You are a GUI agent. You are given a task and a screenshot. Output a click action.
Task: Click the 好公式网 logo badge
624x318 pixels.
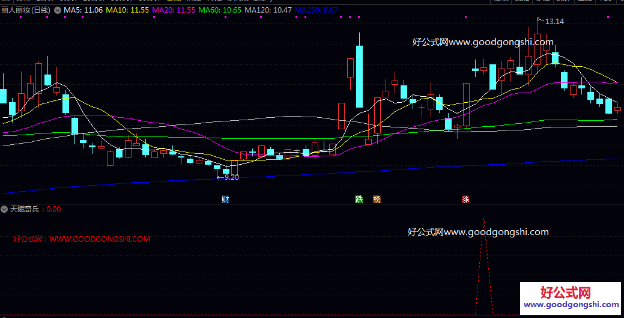tap(571, 298)
